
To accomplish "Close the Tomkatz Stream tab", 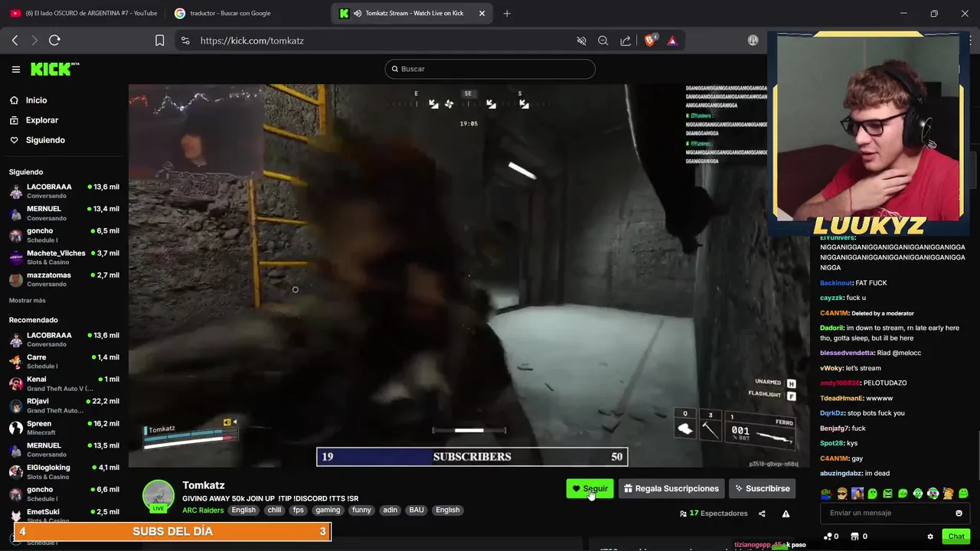I will coord(482,13).
